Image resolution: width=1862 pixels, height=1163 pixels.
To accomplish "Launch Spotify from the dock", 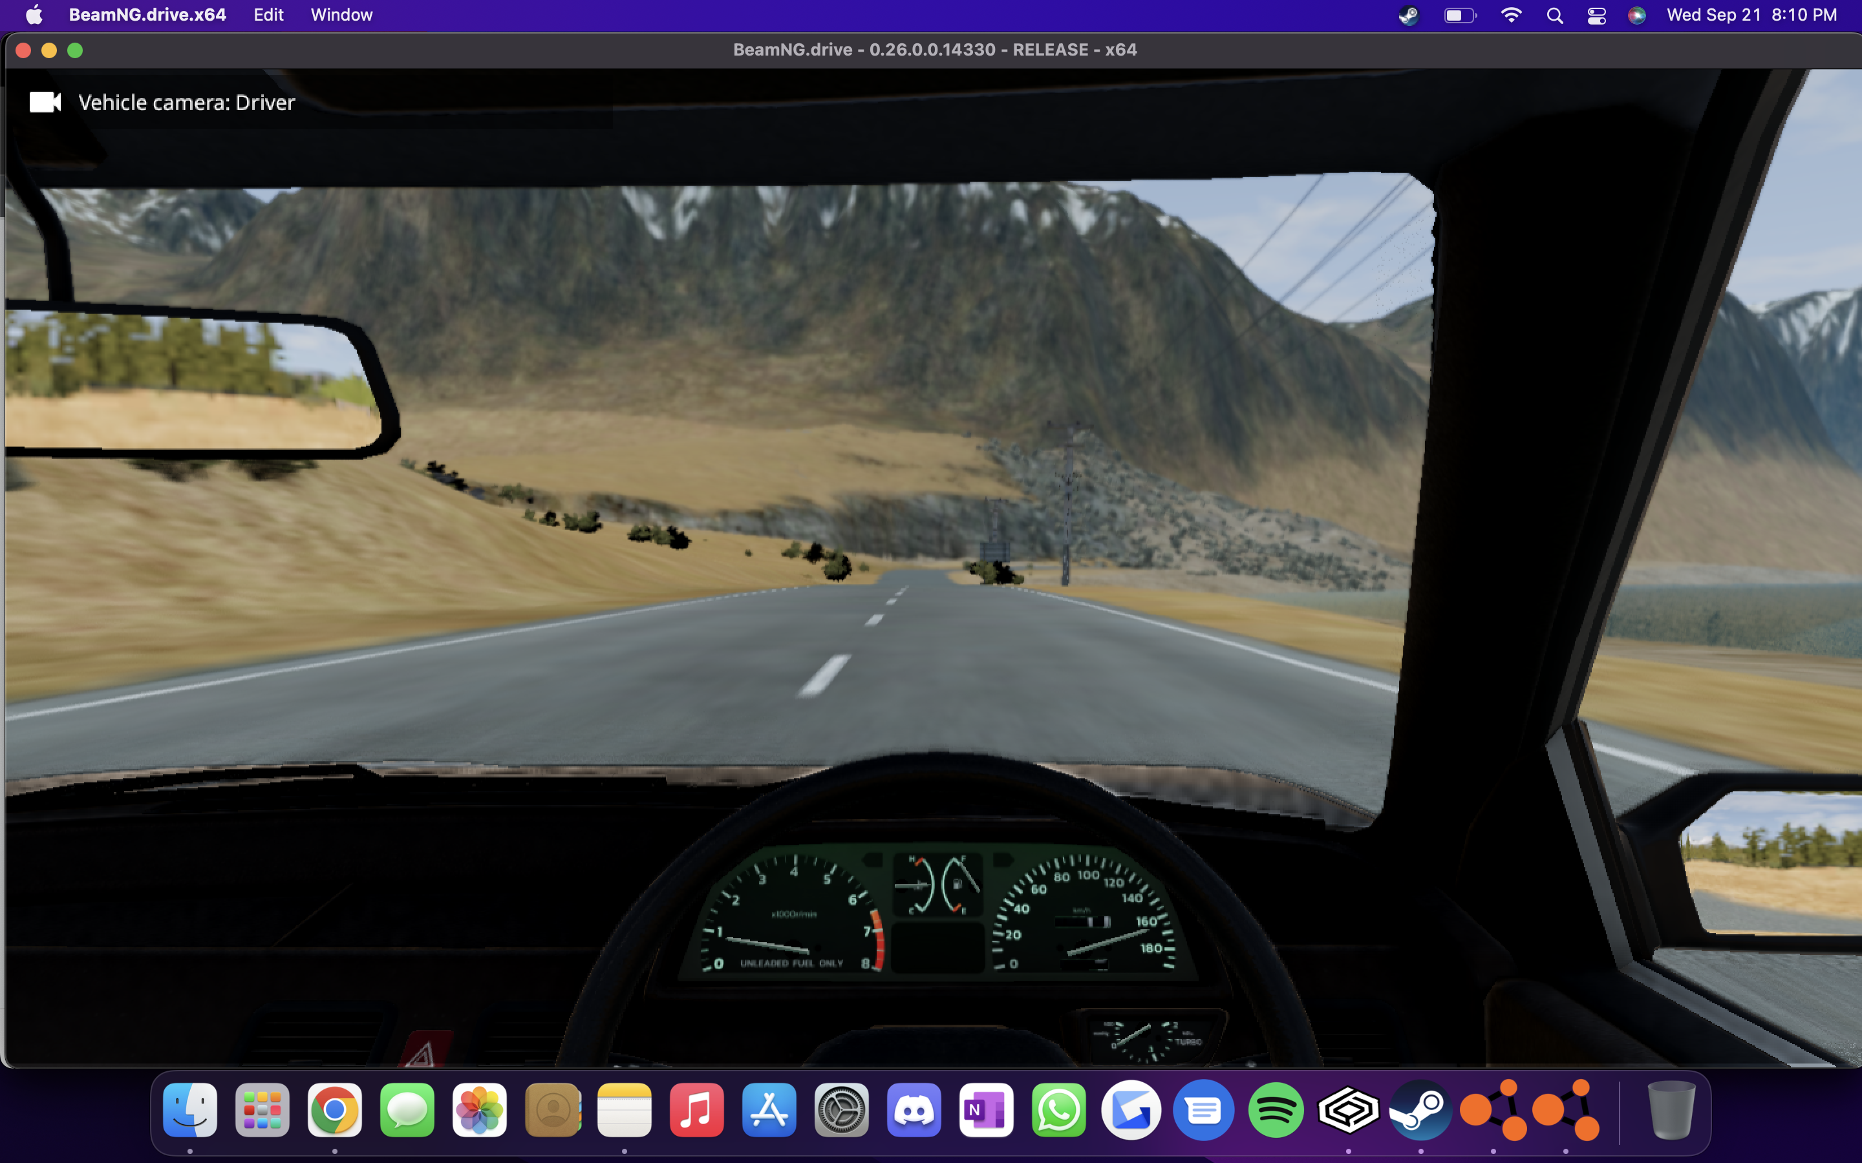I will 1275,1110.
